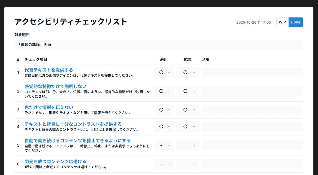Click page title アクセシビリティチェックリスト
This screenshot has width=318, height=175.
coord(71,21)
